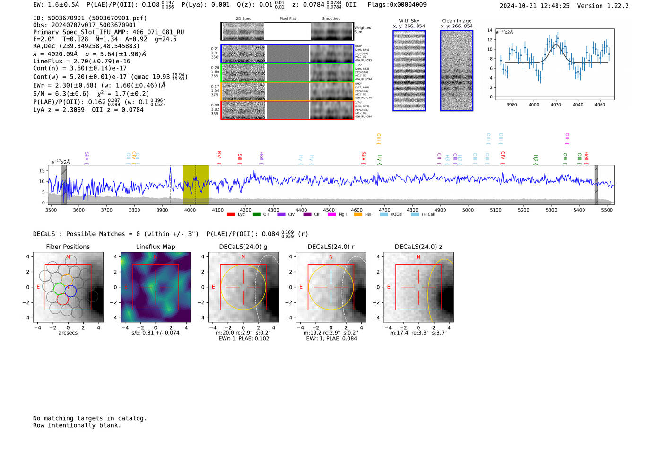Open the Clean Image cutout
Viewport: 662px width, 451px height.
tap(457, 71)
